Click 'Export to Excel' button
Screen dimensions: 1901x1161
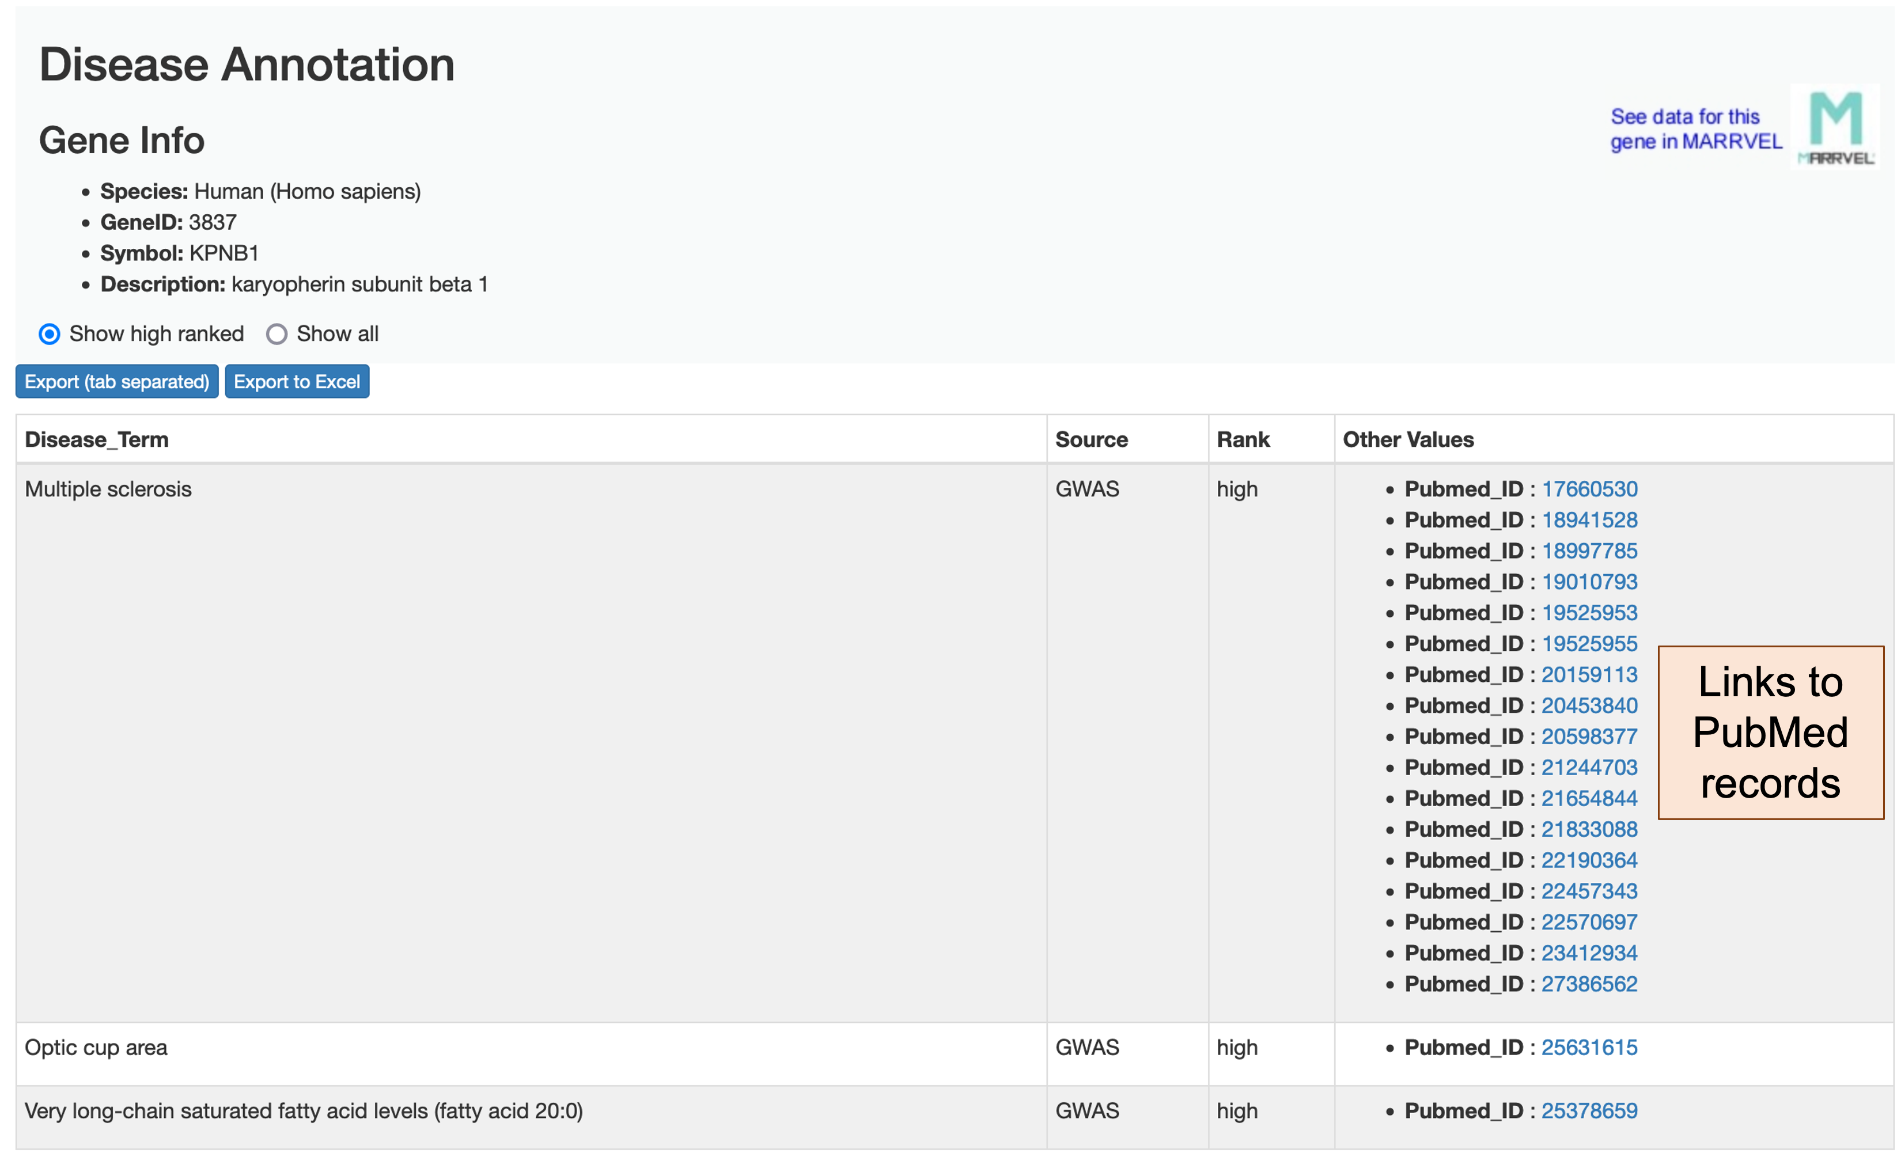(x=297, y=382)
